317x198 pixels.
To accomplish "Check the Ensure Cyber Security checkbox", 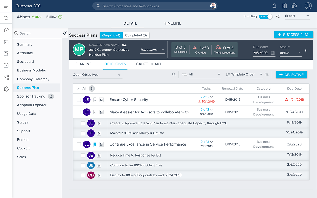I will [x=79, y=100].
